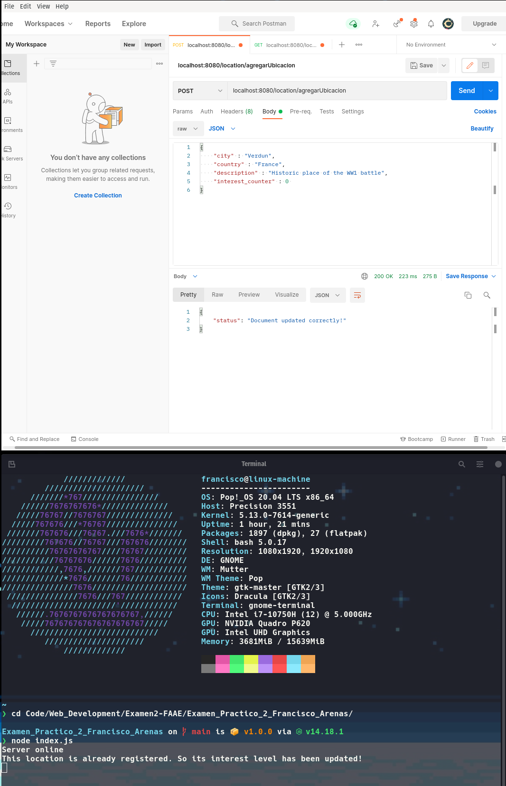Image resolution: width=506 pixels, height=786 pixels.
Task: Open the Monitors sidebar icon
Action: click(x=8, y=178)
